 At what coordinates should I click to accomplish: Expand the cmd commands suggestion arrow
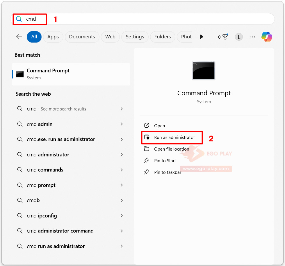122,170
